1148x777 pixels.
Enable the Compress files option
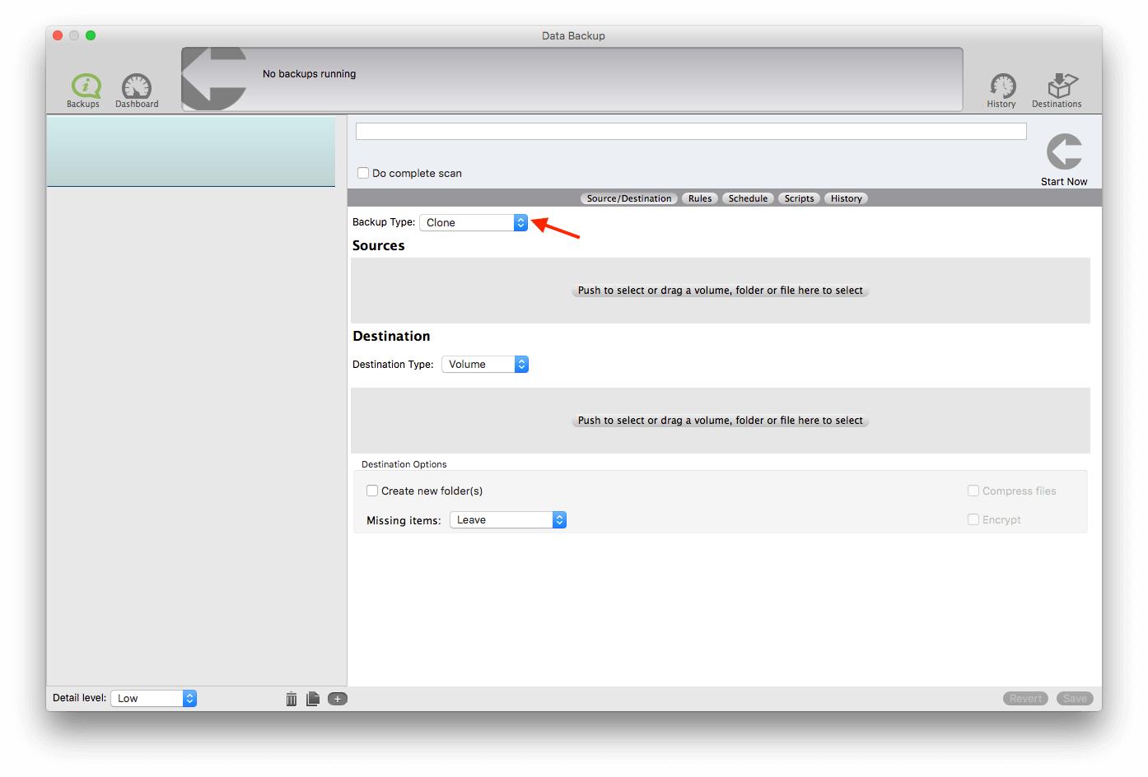[x=973, y=490]
